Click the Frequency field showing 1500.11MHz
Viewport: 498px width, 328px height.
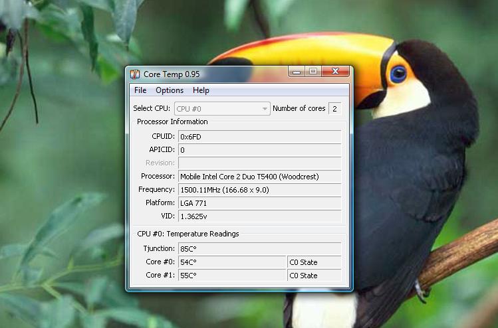click(259, 190)
